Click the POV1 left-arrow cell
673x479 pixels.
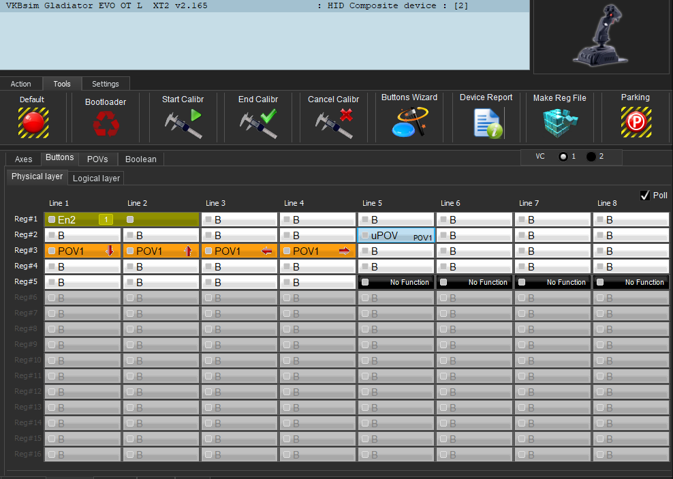point(239,251)
